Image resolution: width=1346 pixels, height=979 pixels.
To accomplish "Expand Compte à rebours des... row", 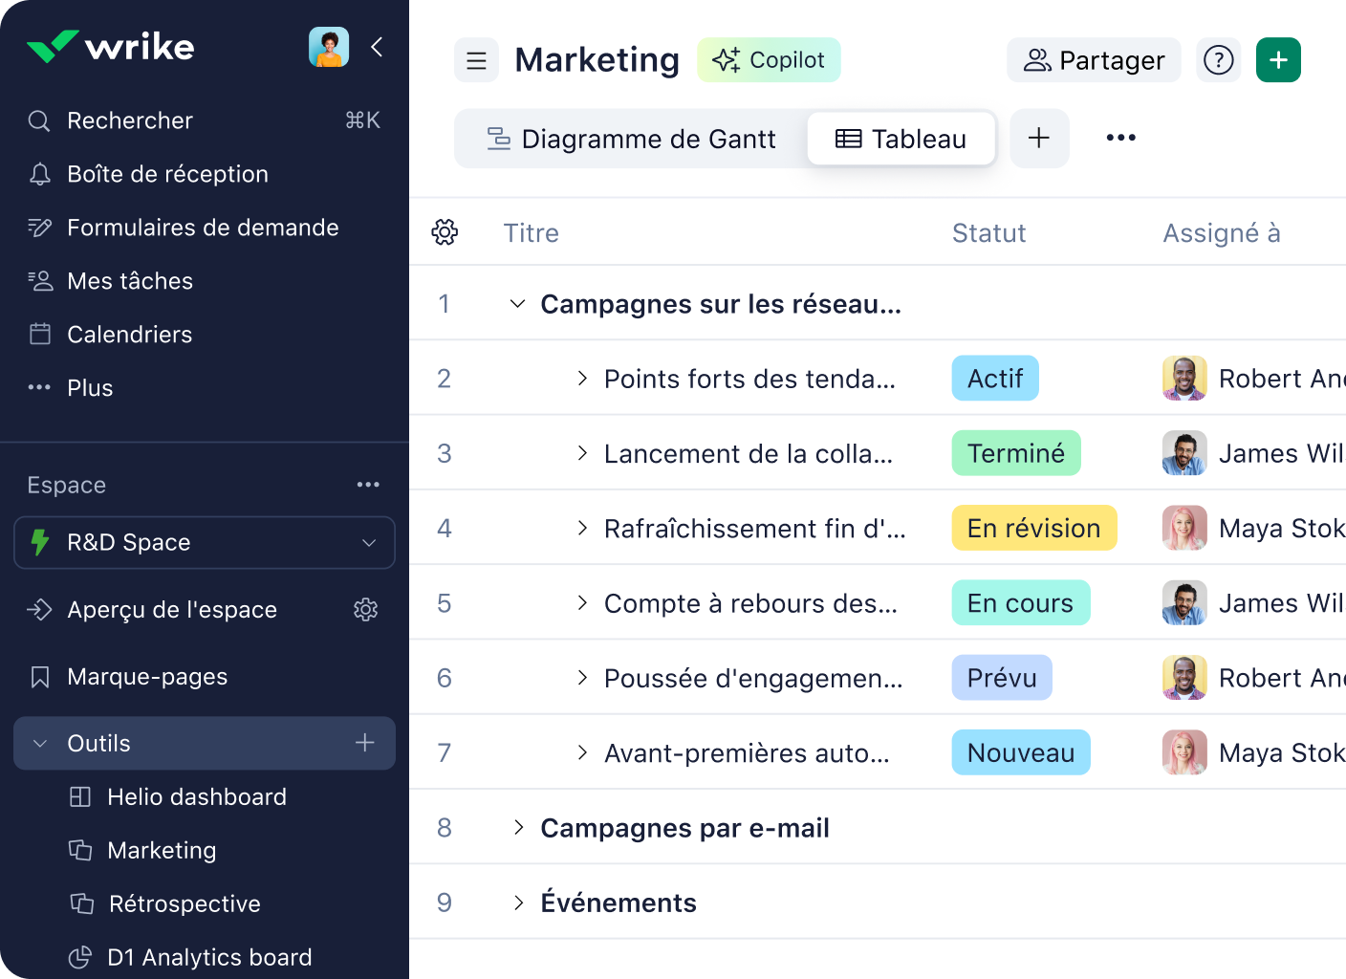I will 582,603.
